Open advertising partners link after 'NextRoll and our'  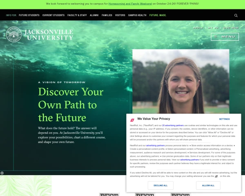155,145
